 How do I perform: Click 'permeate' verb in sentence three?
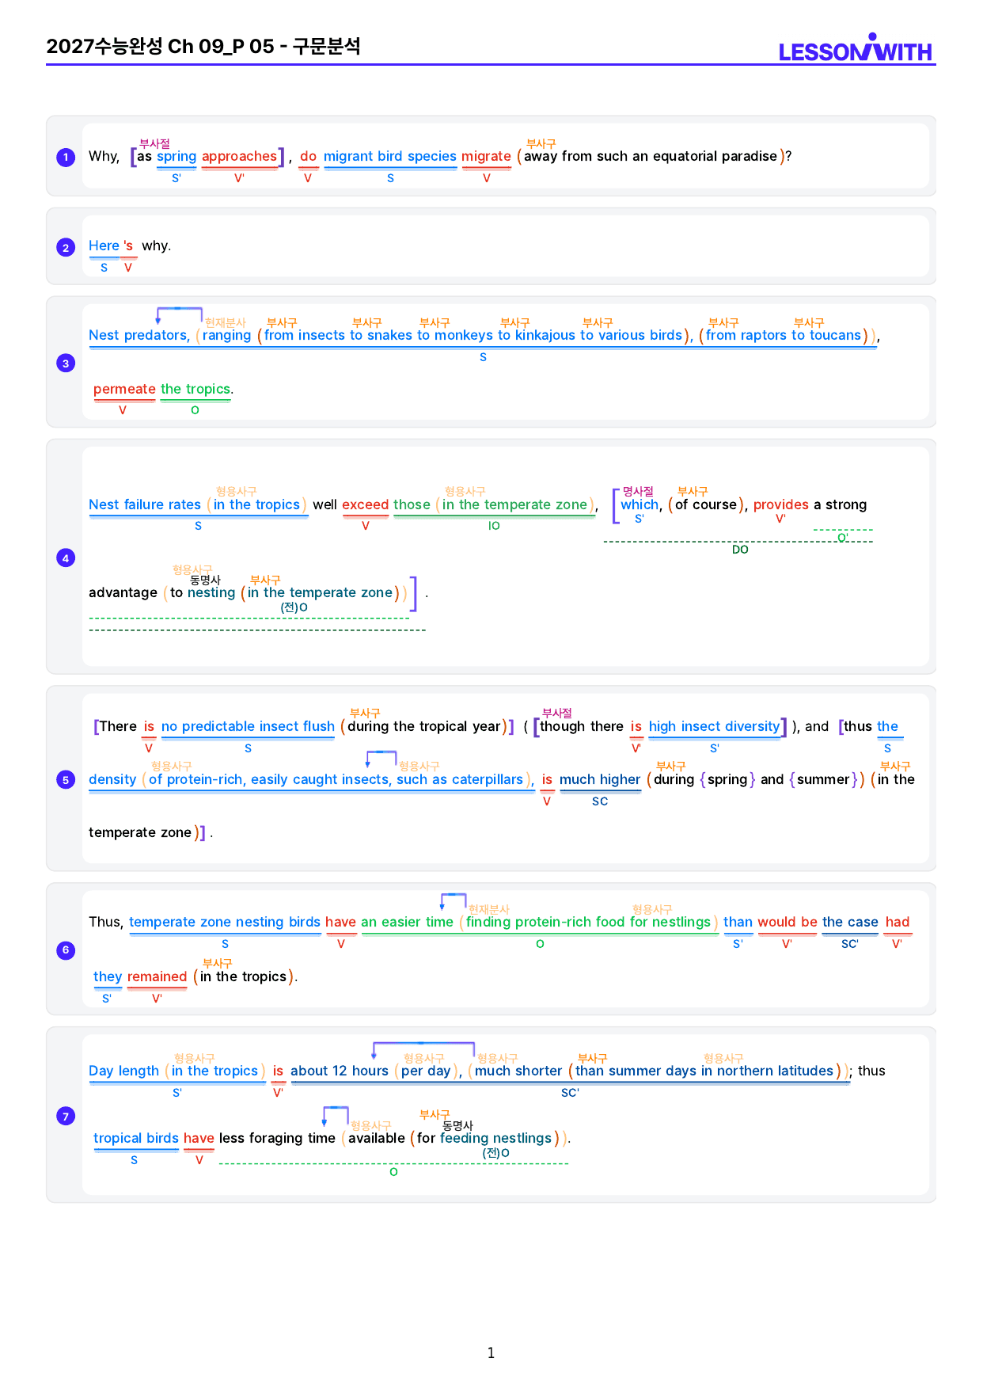click(124, 389)
